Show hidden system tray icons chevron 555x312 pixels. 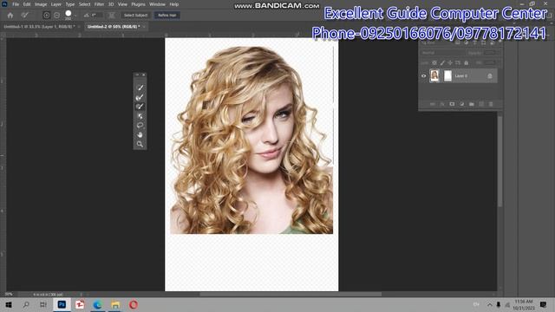tap(489, 304)
